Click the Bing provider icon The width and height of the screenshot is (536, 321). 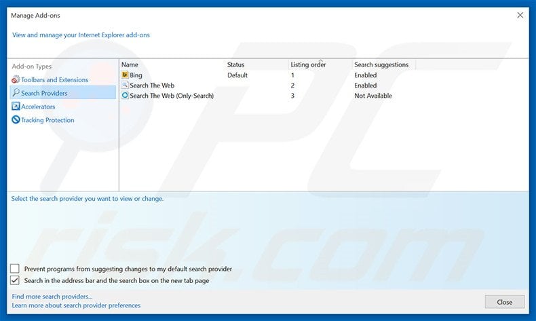[125, 75]
